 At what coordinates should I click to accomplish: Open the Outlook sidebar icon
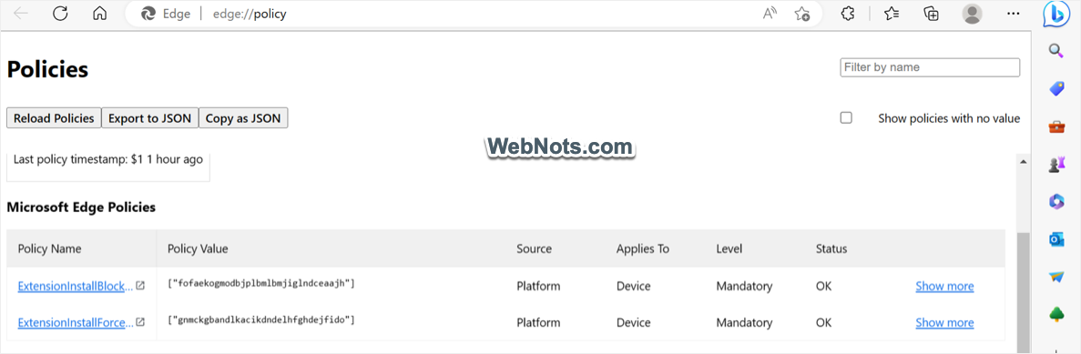(x=1056, y=238)
